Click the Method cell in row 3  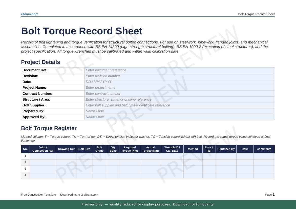pyautogui.click(x=193, y=169)
